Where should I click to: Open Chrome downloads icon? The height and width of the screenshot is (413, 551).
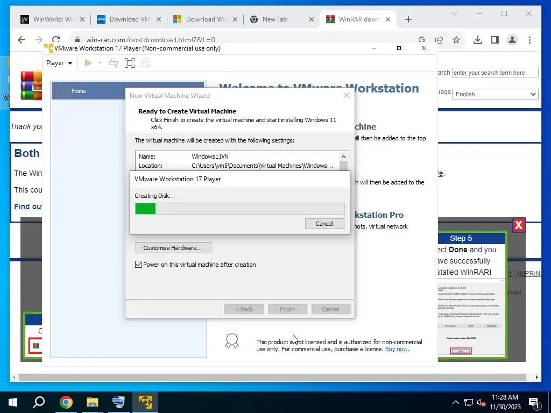(x=478, y=40)
